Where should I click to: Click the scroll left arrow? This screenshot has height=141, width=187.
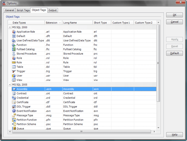point(10,131)
